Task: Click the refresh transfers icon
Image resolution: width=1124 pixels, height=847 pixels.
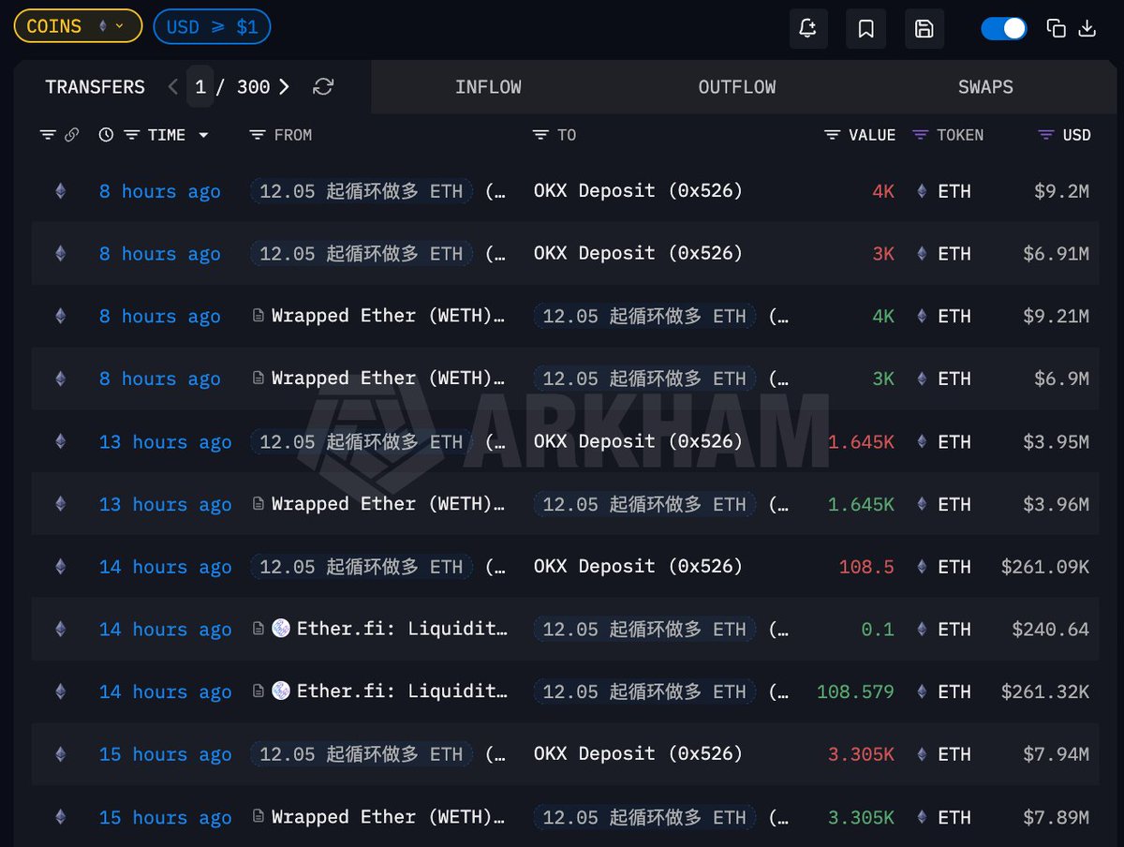Action: (323, 87)
